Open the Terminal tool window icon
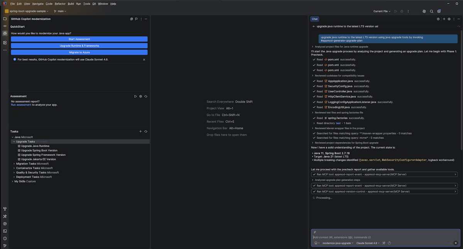Image resolution: width=463 pixels, height=249 pixels. click(x=5, y=231)
